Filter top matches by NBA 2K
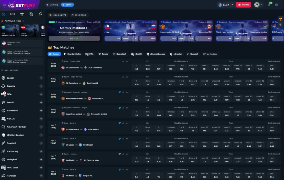 (136, 54)
